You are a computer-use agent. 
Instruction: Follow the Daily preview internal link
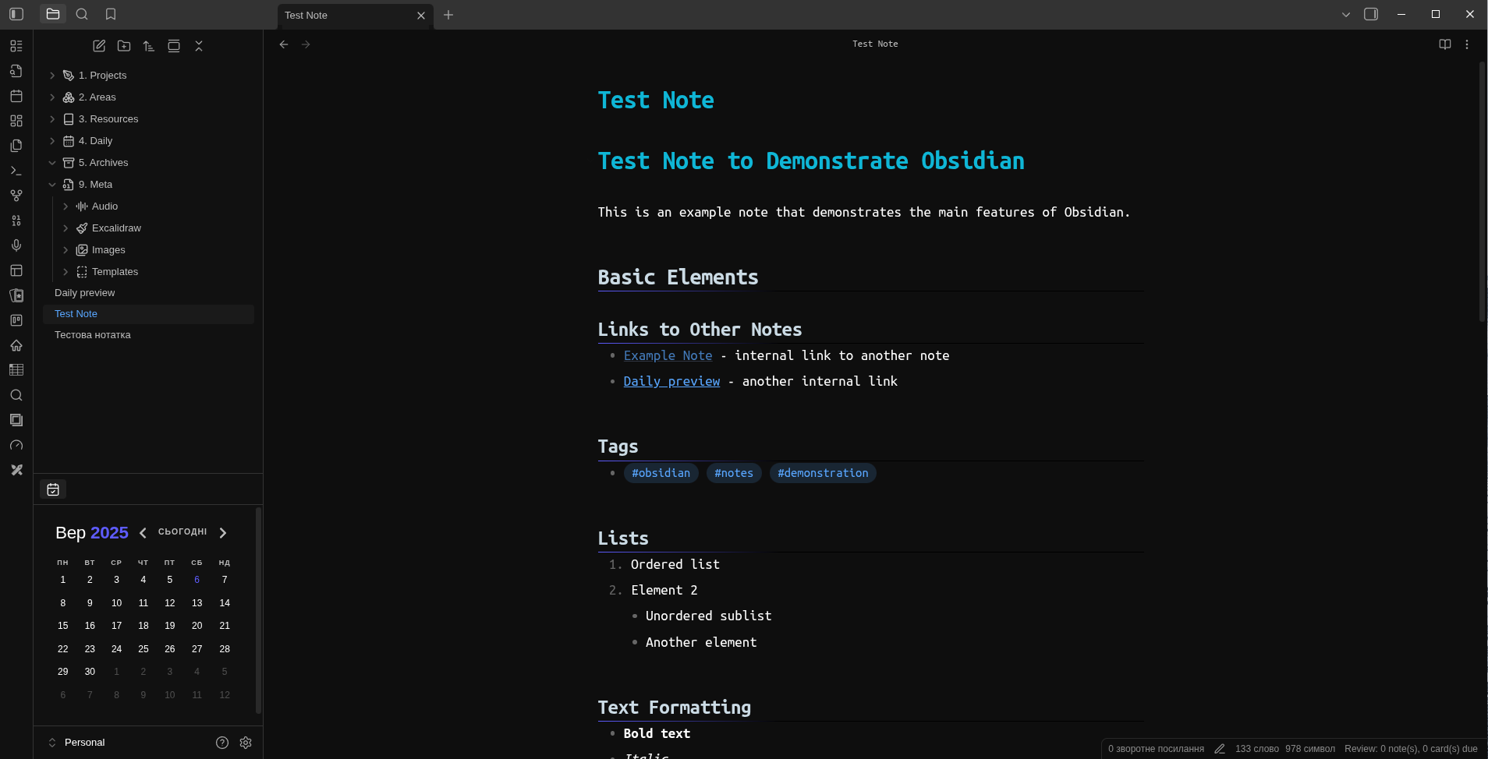(x=671, y=381)
